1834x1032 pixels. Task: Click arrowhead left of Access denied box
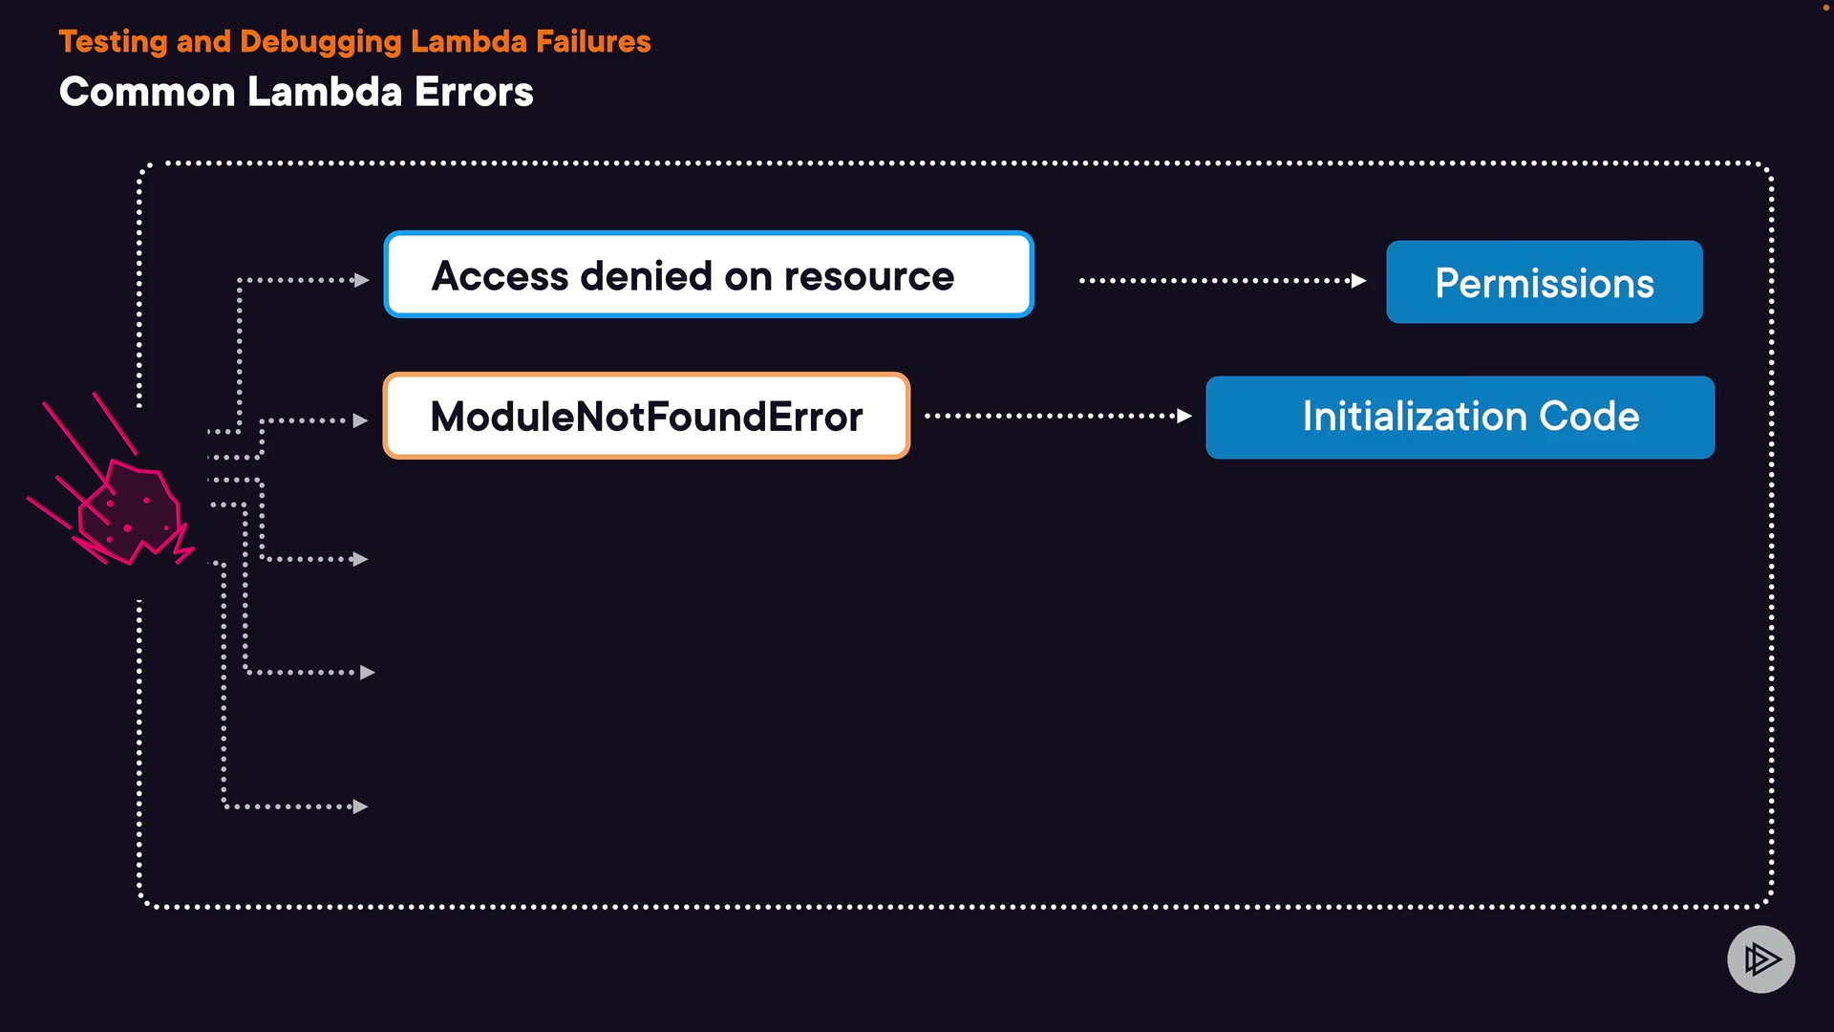click(x=361, y=280)
